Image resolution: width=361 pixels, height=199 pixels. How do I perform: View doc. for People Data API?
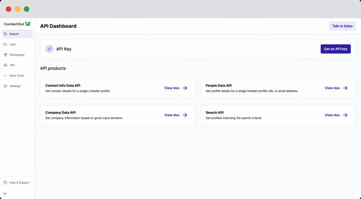[x=336, y=88]
